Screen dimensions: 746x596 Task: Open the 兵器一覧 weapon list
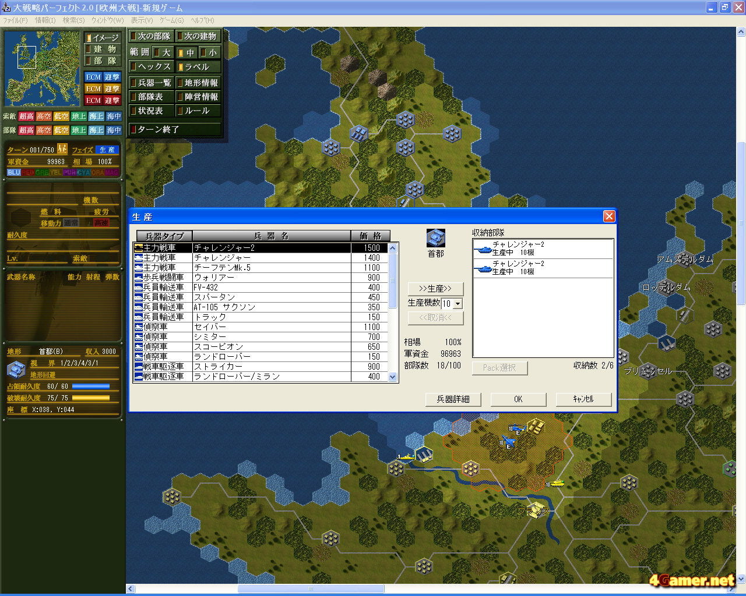pos(152,83)
